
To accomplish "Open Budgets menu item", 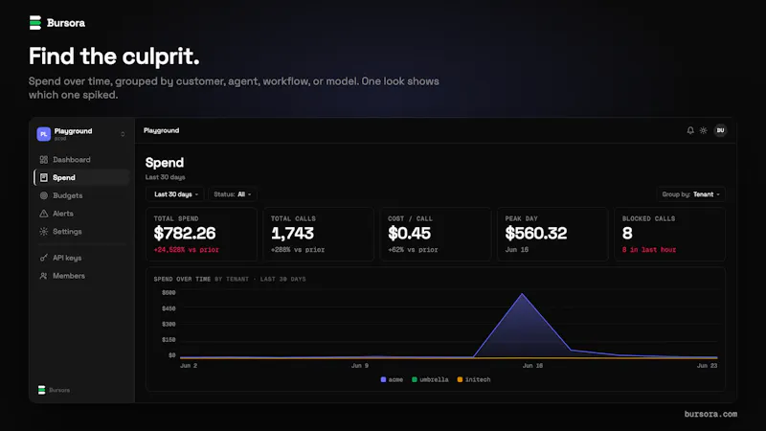I will (x=82, y=195).
